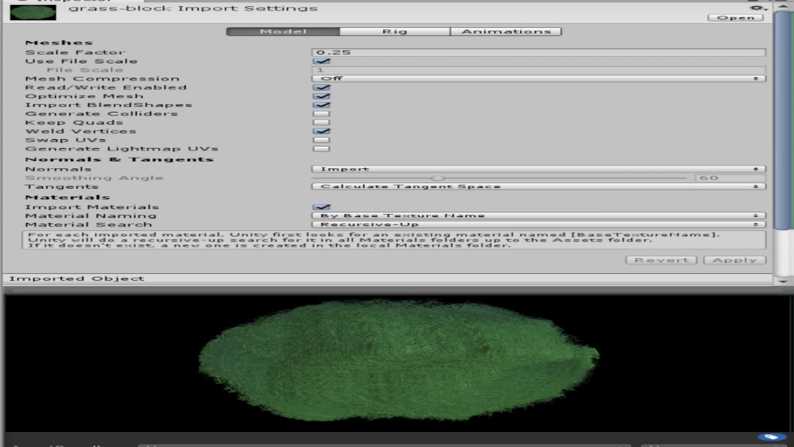Select the Import BlendShapes checkbox icon
This screenshot has width=794, height=447.
[x=322, y=104]
